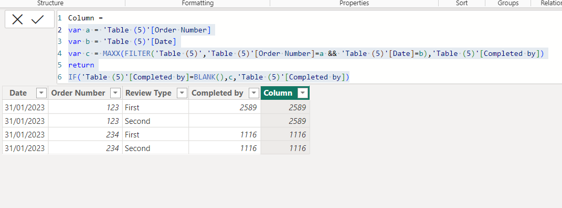Open the Formatting ribbon group
This screenshot has height=208, width=562.
[x=197, y=3]
